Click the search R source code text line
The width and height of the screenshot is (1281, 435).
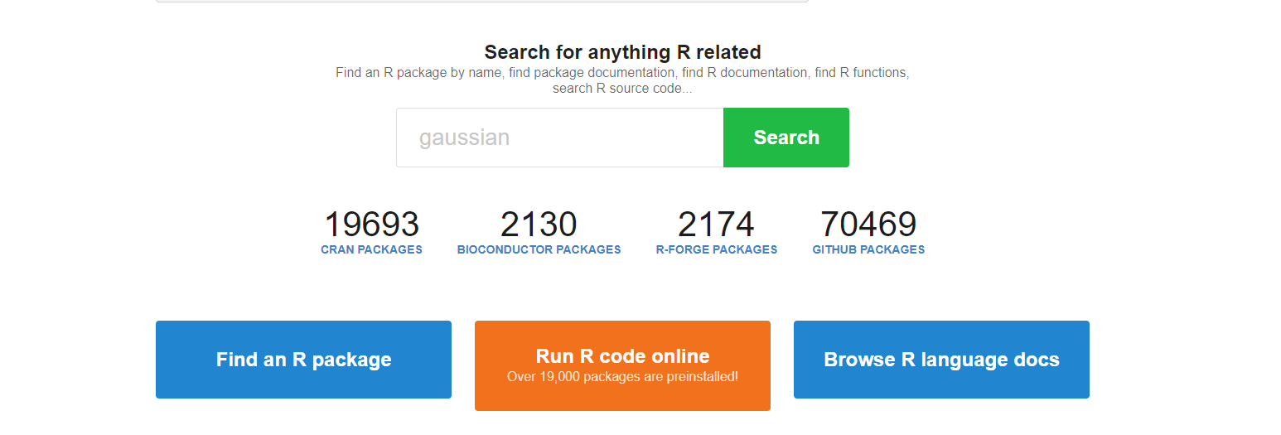point(622,89)
